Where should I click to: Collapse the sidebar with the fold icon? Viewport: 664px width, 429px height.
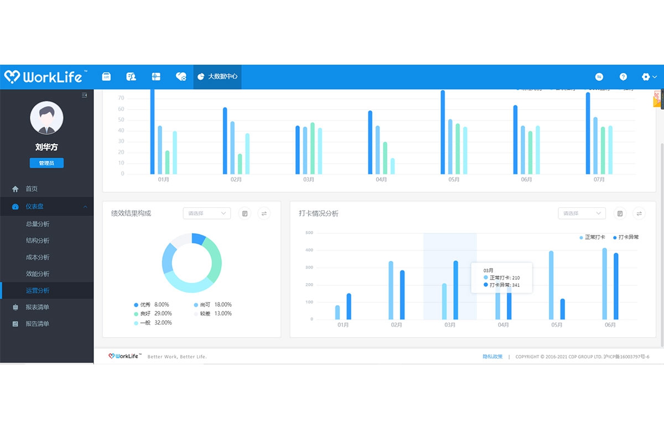coord(84,95)
